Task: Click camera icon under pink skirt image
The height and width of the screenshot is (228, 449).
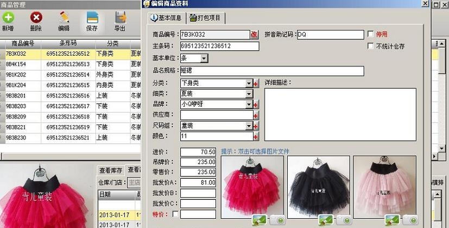Action: (x=410, y=220)
